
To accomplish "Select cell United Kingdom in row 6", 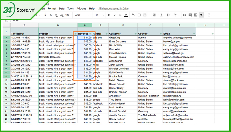I will (150, 53).
